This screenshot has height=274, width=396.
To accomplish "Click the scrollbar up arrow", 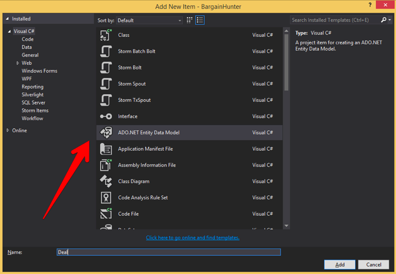I will (x=286, y=31).
